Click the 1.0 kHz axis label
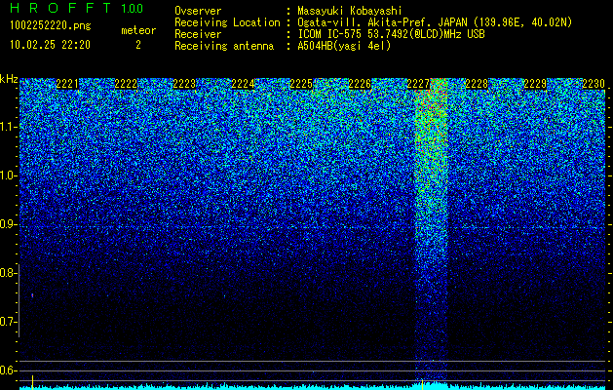 8,175
